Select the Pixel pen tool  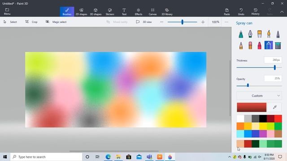(x=278, y=34)
